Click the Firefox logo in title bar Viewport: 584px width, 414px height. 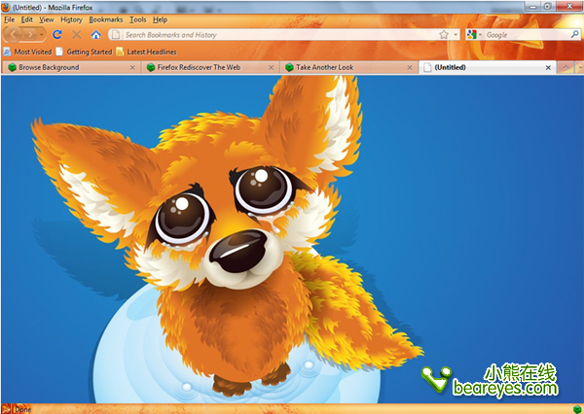[6, 7]
